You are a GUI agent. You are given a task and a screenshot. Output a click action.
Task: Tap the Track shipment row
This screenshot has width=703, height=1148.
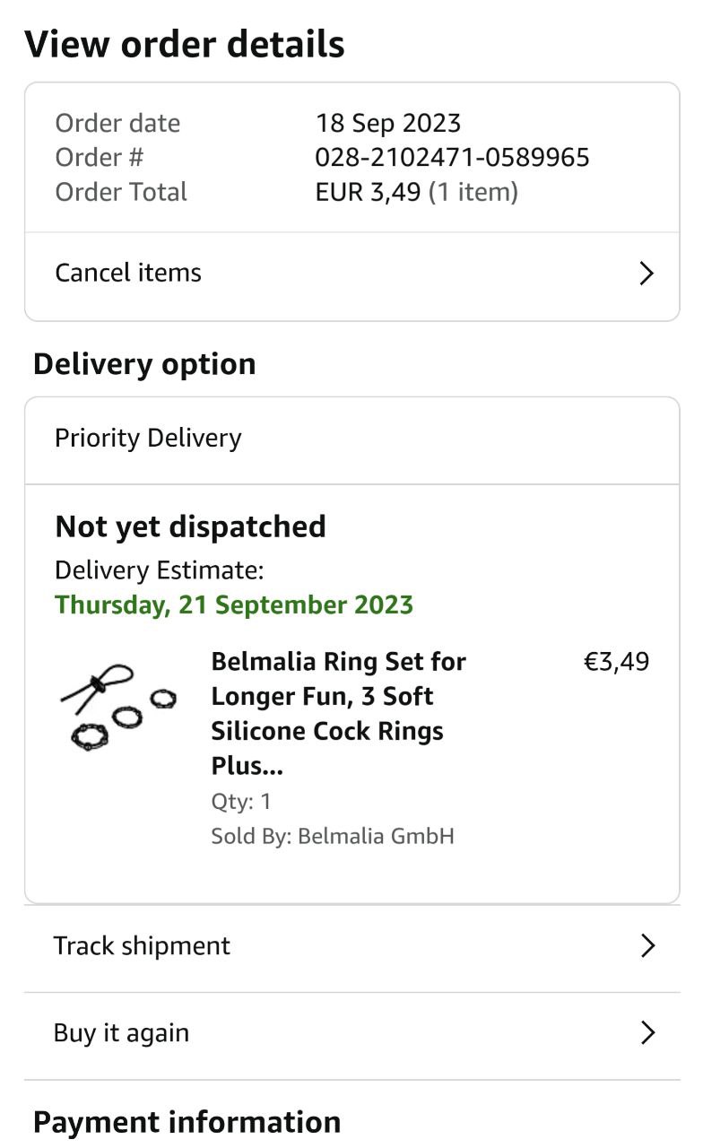[142, 946]
